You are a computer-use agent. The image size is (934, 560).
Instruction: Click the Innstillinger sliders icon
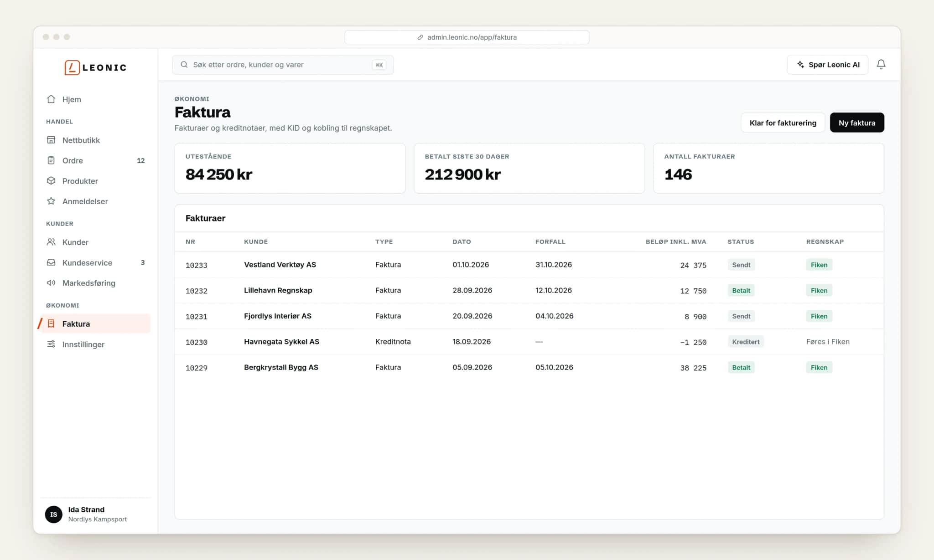pyautogui.click(x=51, y=344)
